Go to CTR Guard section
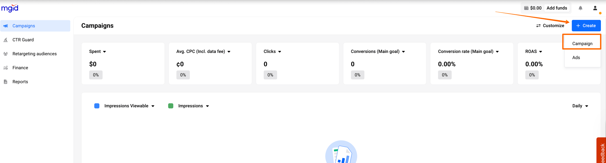This screenshot has width=606, height=163. click(35, 40)
